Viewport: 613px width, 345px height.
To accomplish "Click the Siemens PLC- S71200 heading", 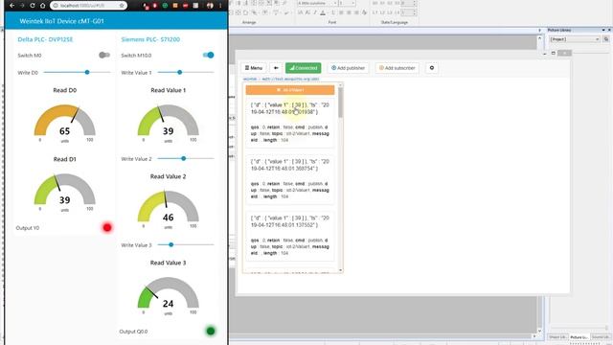I will click(x=150, y=39).
